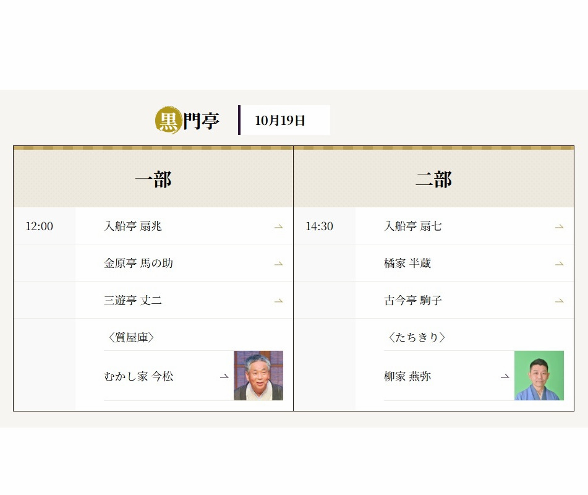The image size is (588, 495).
Task: Open headliner name 柳家 燕弥
Action: coord(407,376)
